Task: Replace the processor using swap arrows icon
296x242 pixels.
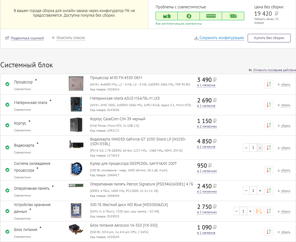Action: (269, 84)
